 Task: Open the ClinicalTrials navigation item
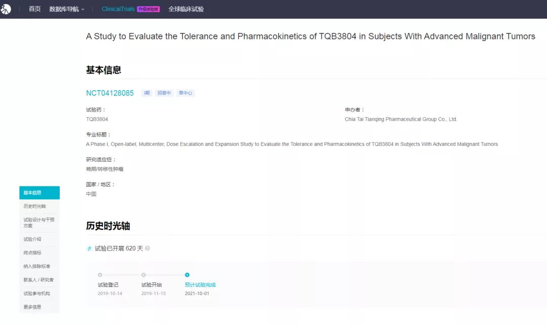tap(118, 9)
